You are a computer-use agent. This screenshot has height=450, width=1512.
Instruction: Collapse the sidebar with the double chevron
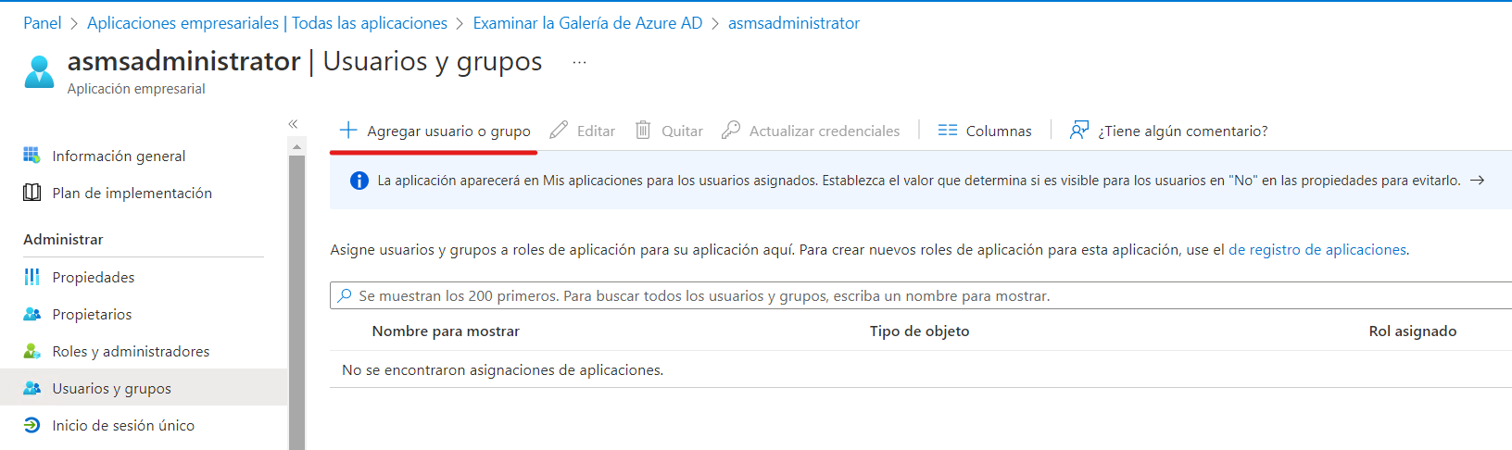[x=293, y=124]
